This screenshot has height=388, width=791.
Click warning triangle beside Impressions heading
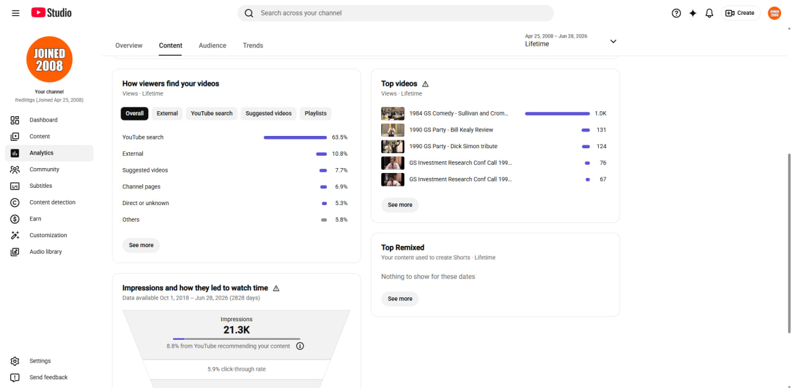[x=276, y=288]
